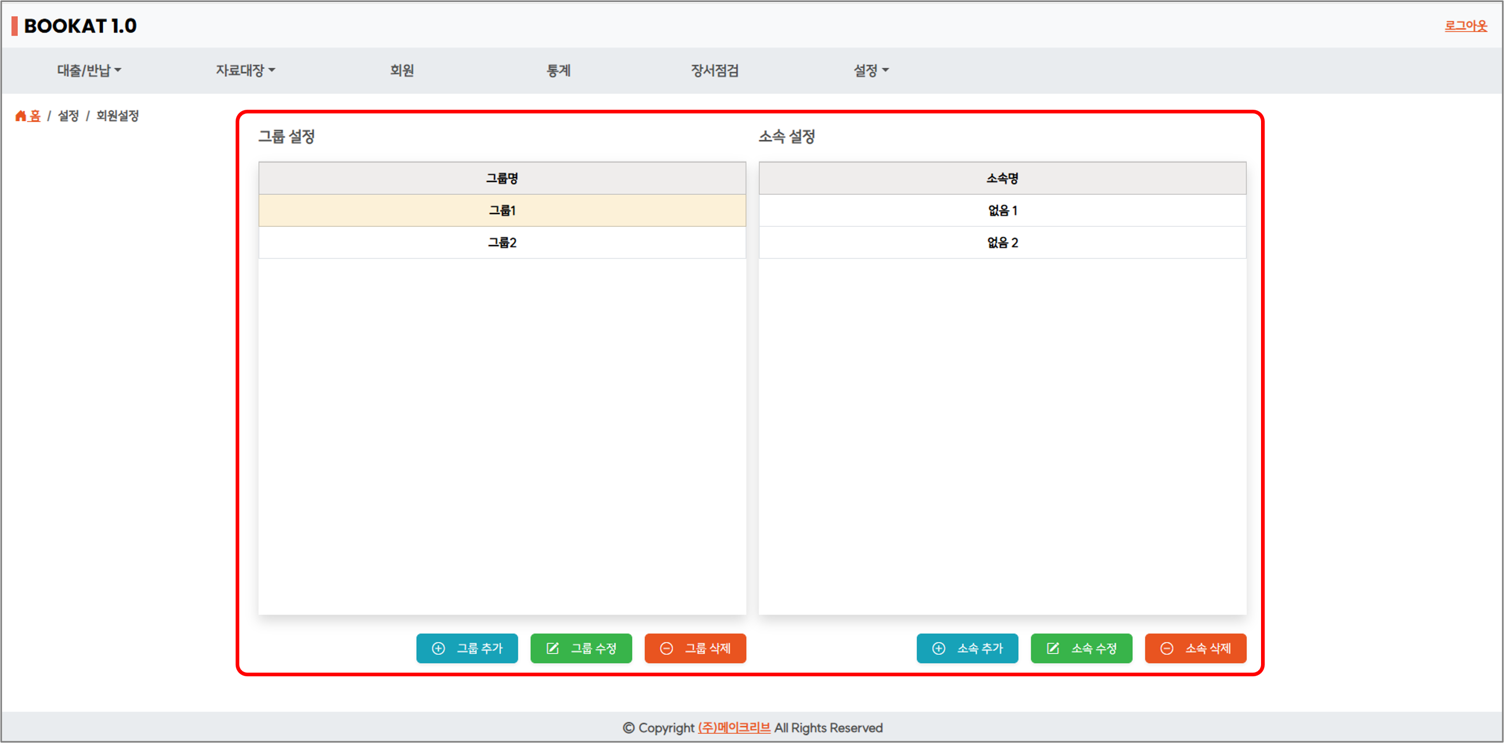The height and width of the screenshot is (743, 1504).
Task: Click the edit pencil icon on 그룹 수정
Action: point(552,648)
